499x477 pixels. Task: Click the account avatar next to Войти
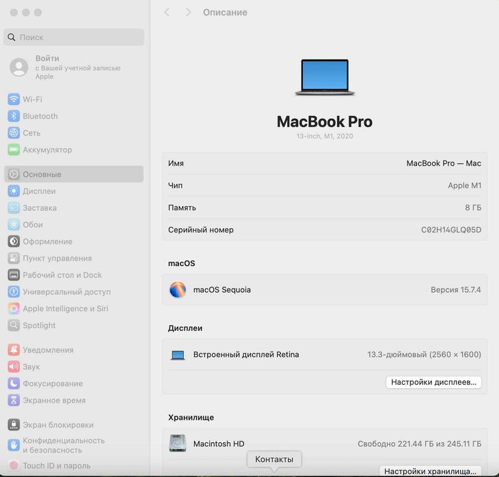[x=18, y=67]
